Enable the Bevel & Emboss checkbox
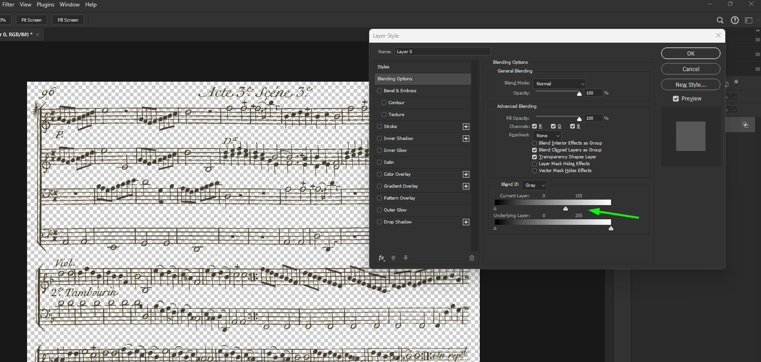 click(x=379, y=91)
